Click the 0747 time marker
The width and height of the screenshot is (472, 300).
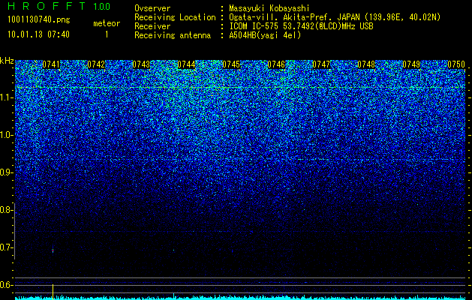(321, 64)
